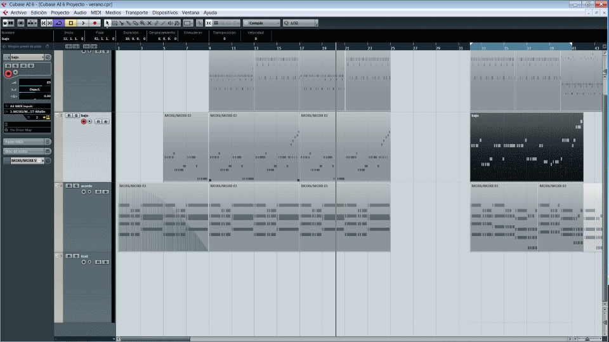Open the part color selector dropdown
Image resolution: width=609 pixels, height=342 pixels.
coord(188,23)
